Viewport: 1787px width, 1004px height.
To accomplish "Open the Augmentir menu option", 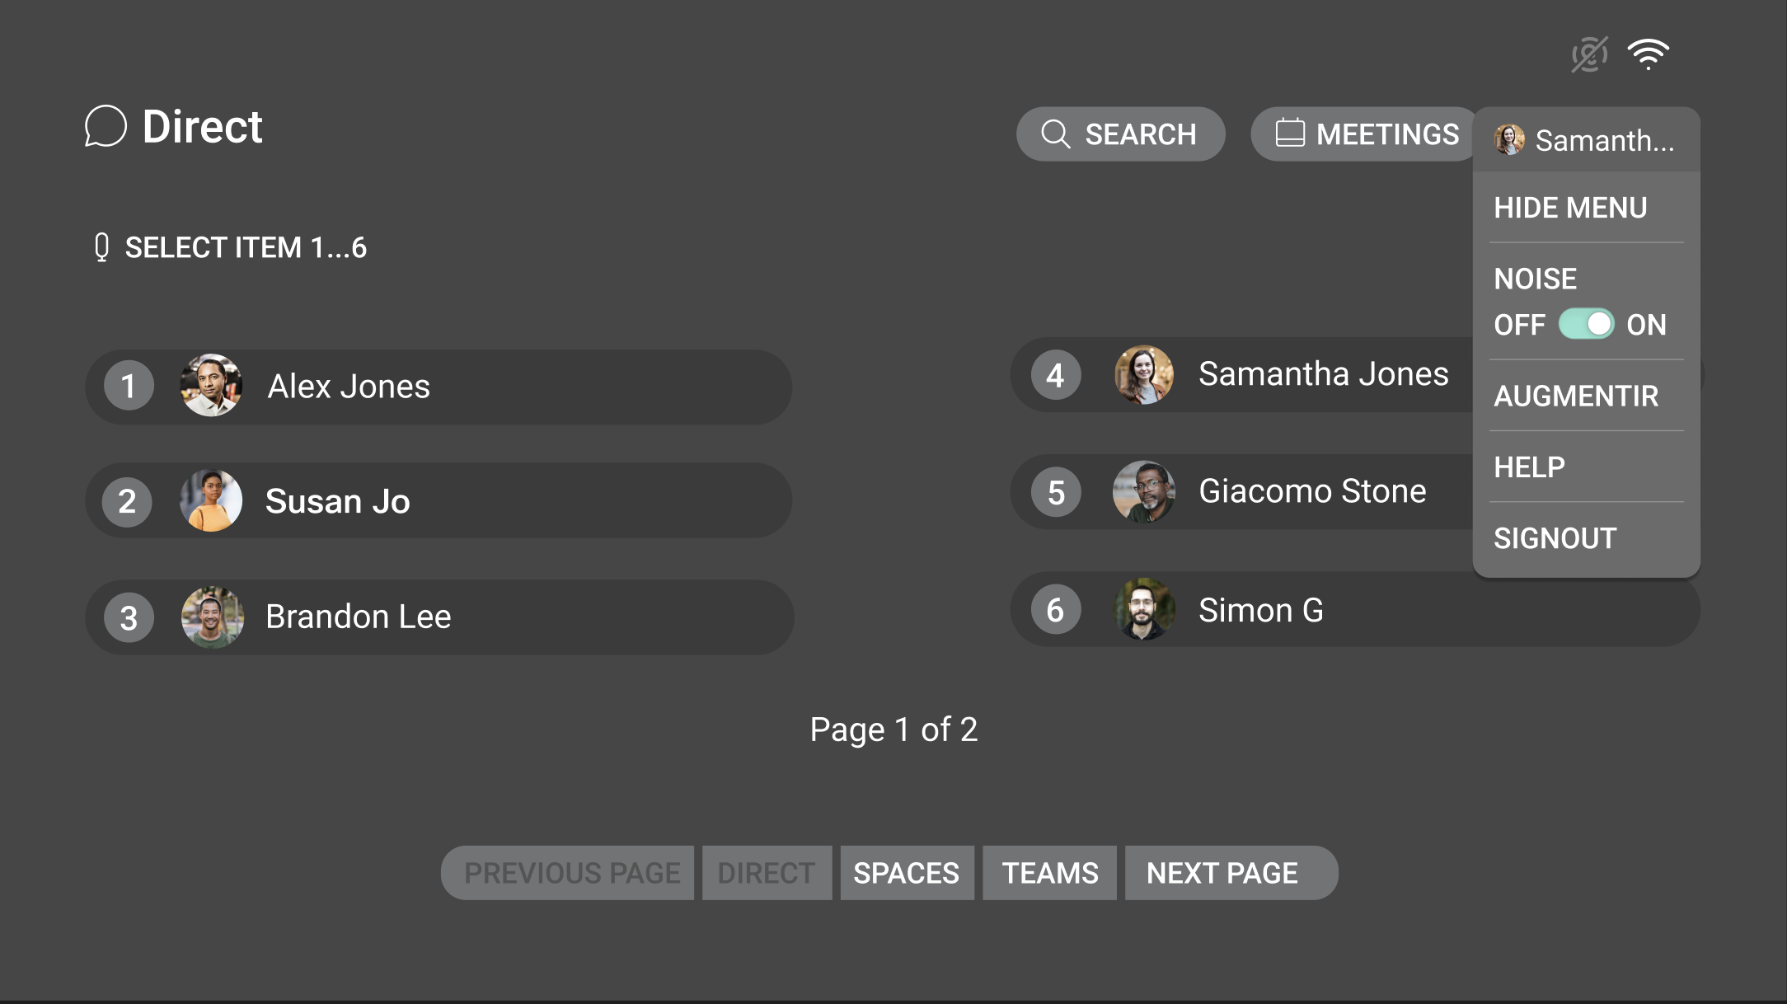I will pos(1577,395).
